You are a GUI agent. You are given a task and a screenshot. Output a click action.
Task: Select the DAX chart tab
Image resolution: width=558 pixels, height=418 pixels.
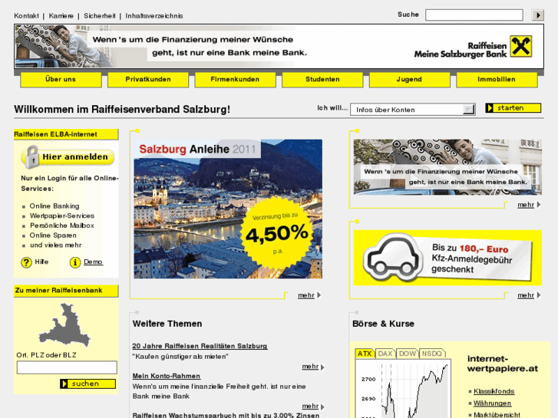click(385, 354)
